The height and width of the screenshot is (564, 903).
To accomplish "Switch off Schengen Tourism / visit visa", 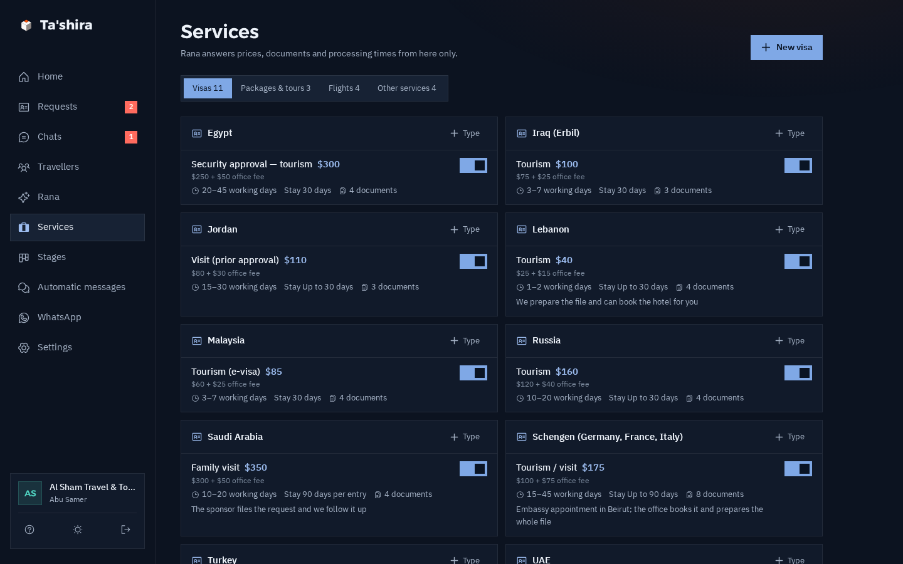I will [x=798, y=469].
